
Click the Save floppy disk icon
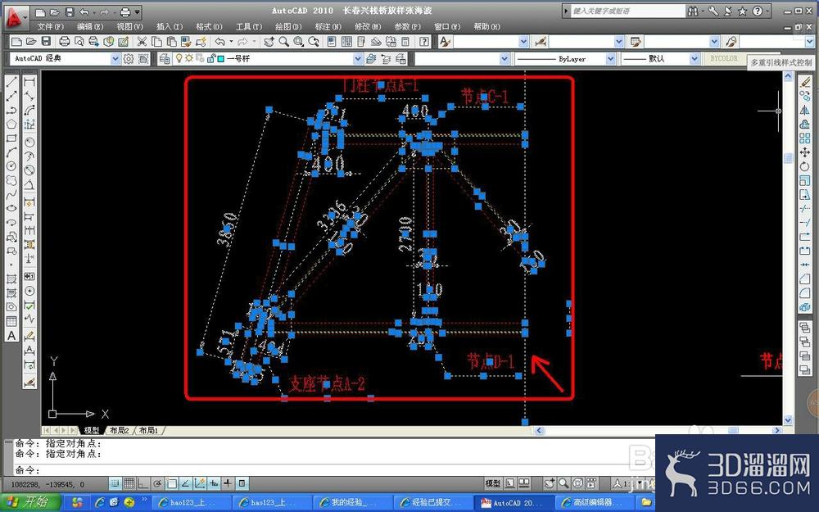[46, 42]
